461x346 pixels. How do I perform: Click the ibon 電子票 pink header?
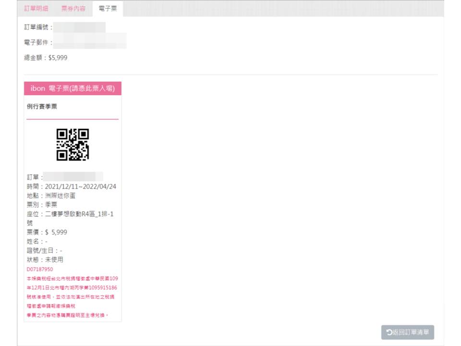pyautogui.click(x=73, y=88)
